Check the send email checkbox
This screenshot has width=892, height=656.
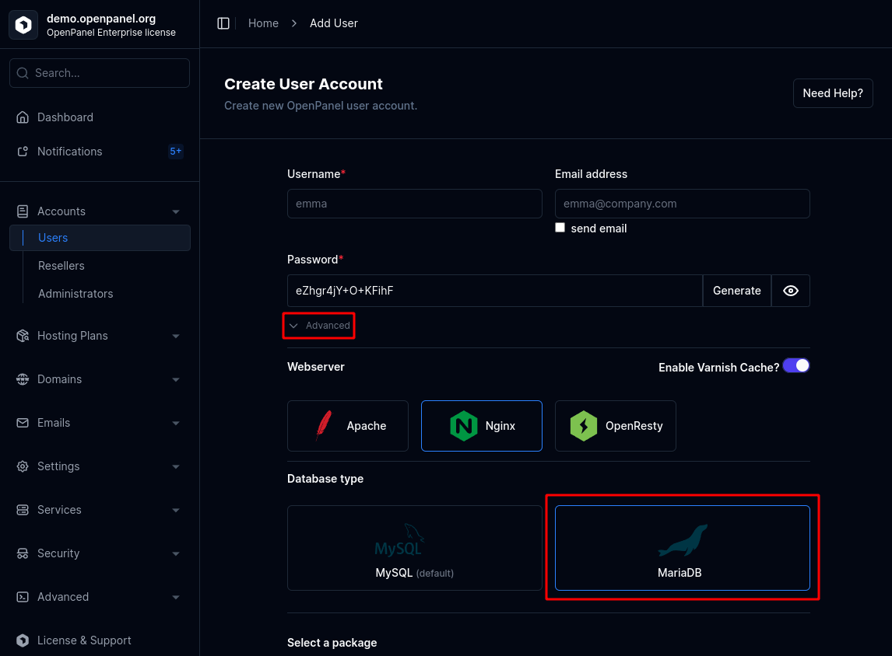point(560,228)
